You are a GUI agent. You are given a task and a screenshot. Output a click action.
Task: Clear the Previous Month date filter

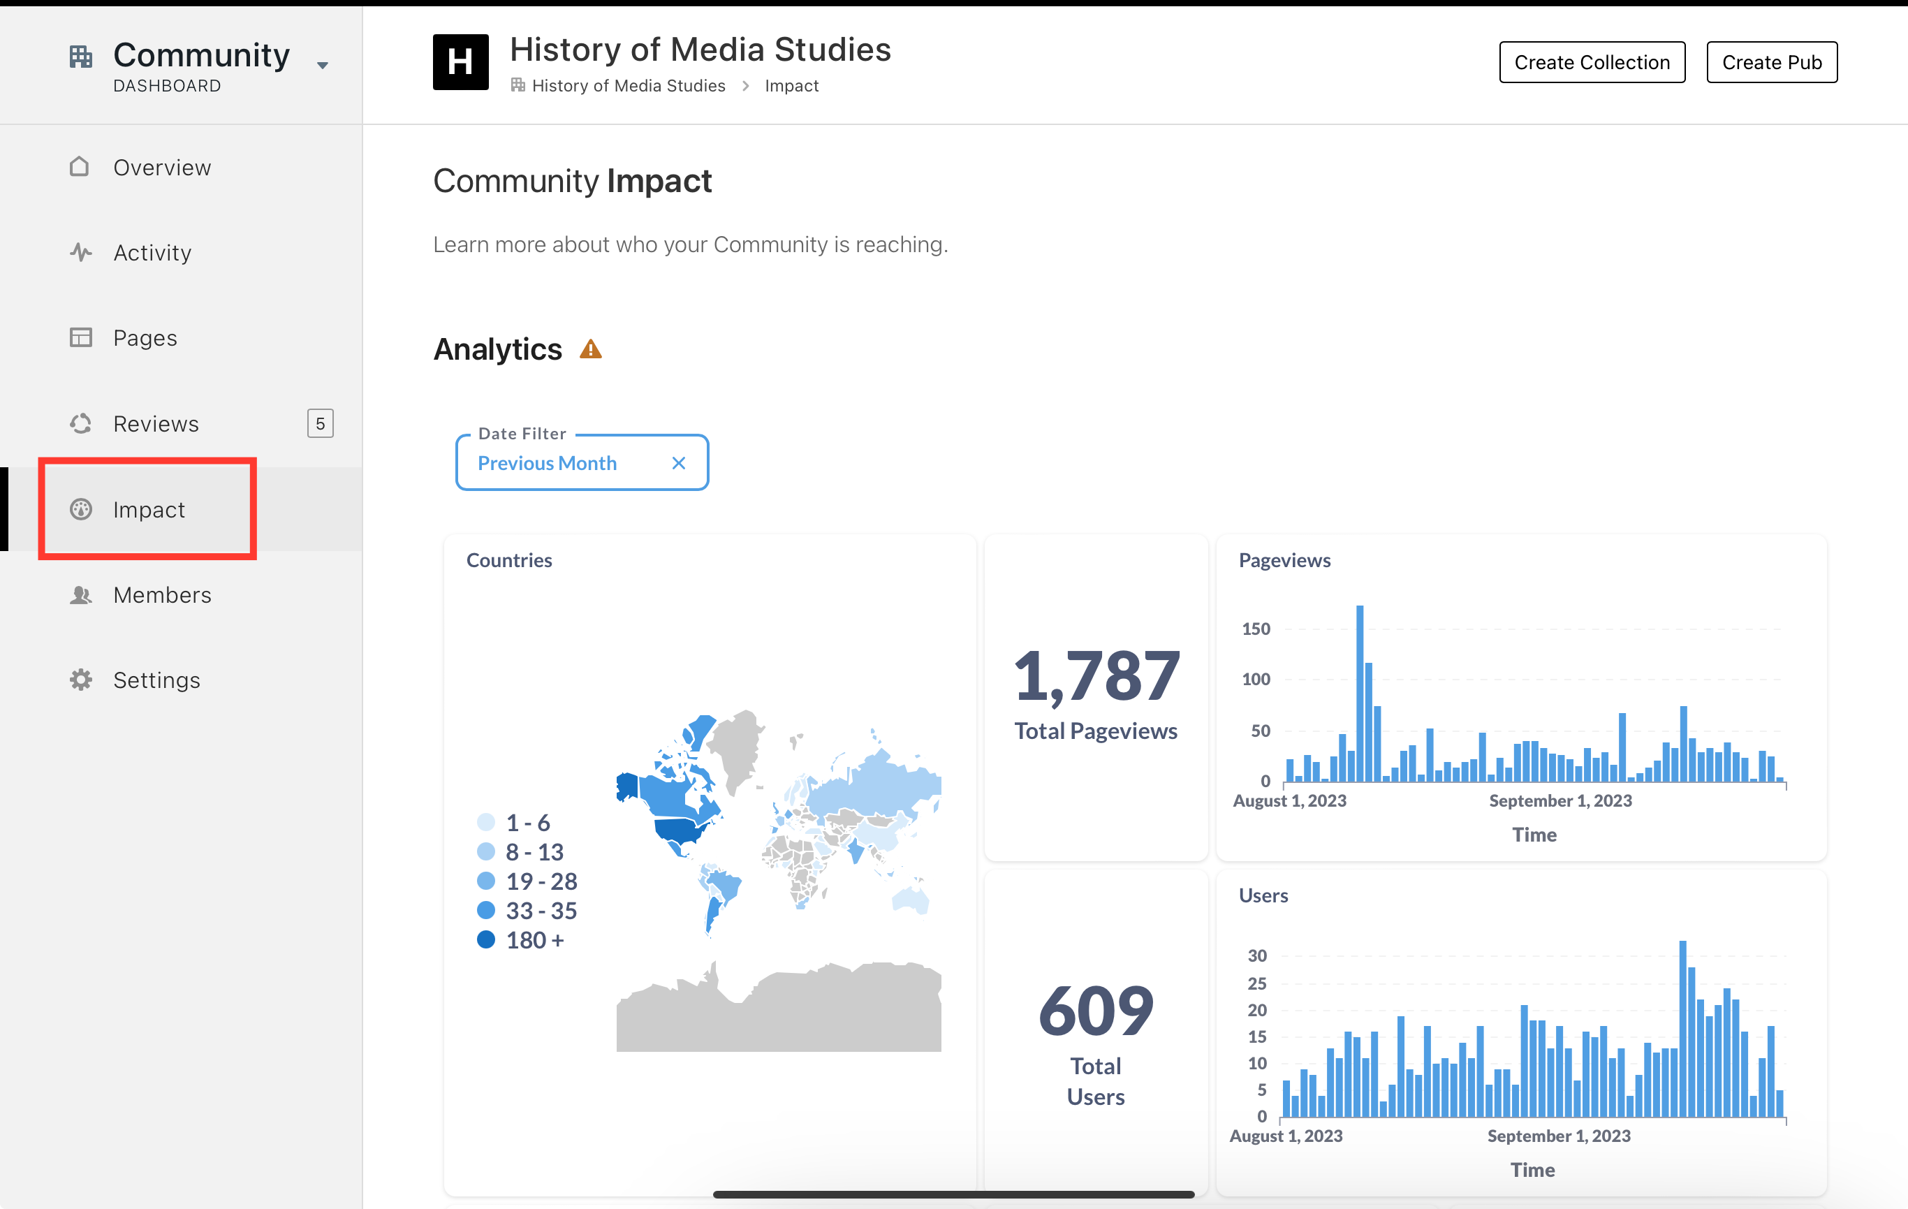tap(678, 464)
